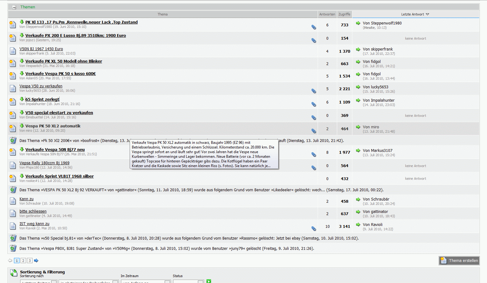The width and height of the screenshot is (487, 283).
Task: Click thread icon of V50N BJ 1967
Action: [x=13, y=51]
